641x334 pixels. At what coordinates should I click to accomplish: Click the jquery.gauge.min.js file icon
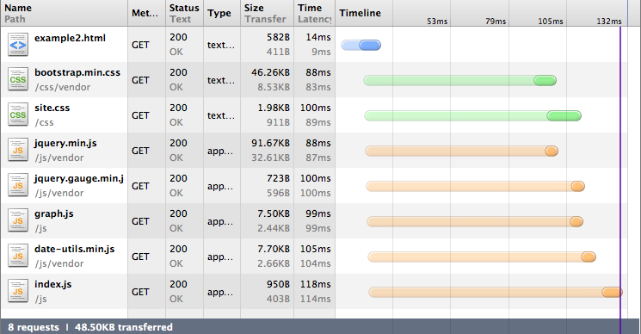[18, 186]
